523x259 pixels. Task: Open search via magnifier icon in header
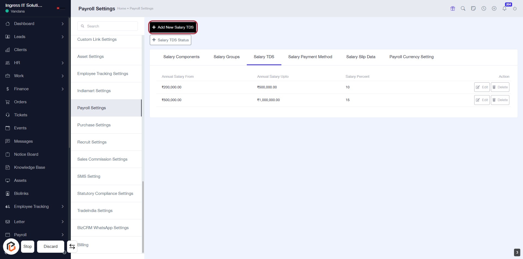point(463,8)
